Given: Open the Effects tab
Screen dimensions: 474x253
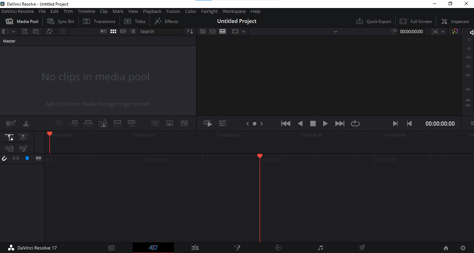Looking at the screenshot, I should [x=166, y=21].
